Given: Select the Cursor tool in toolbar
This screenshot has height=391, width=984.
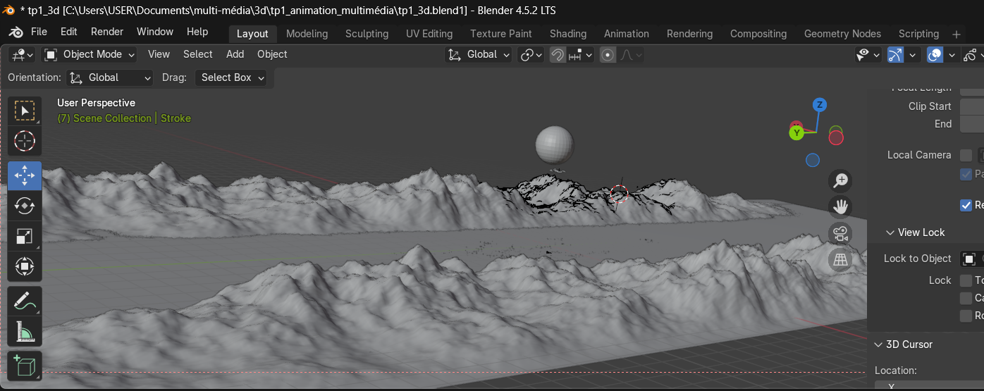Looking at the screenshot, I should (25, 141).
